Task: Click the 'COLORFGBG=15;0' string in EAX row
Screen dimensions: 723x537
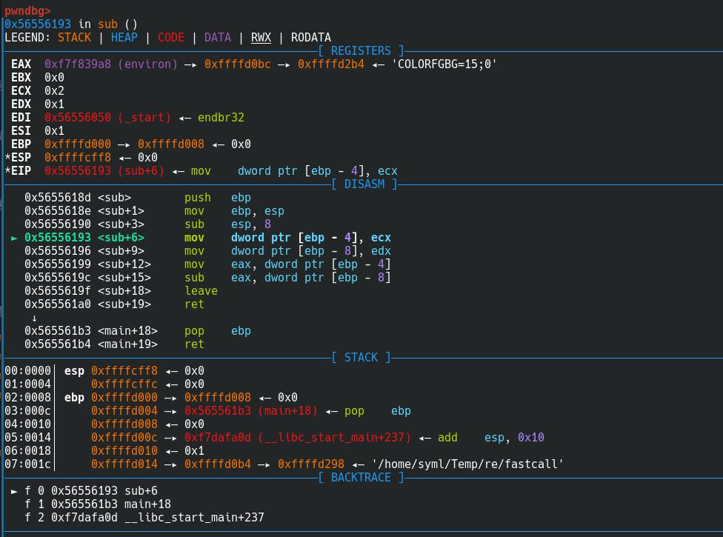Action: [444, 64]
